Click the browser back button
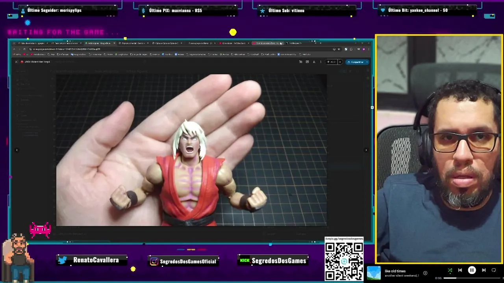The image size is (504, 283). point(14,49)
